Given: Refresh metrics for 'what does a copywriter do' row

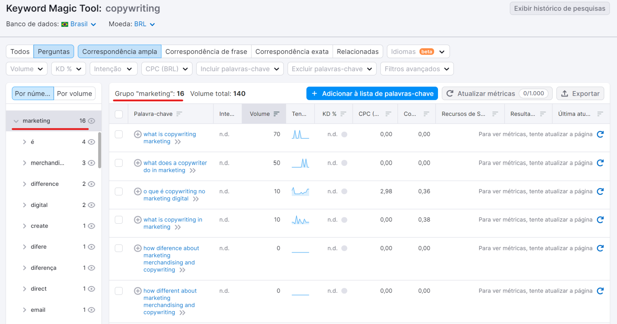Looking at the screenshot, I should coord(600,163).
